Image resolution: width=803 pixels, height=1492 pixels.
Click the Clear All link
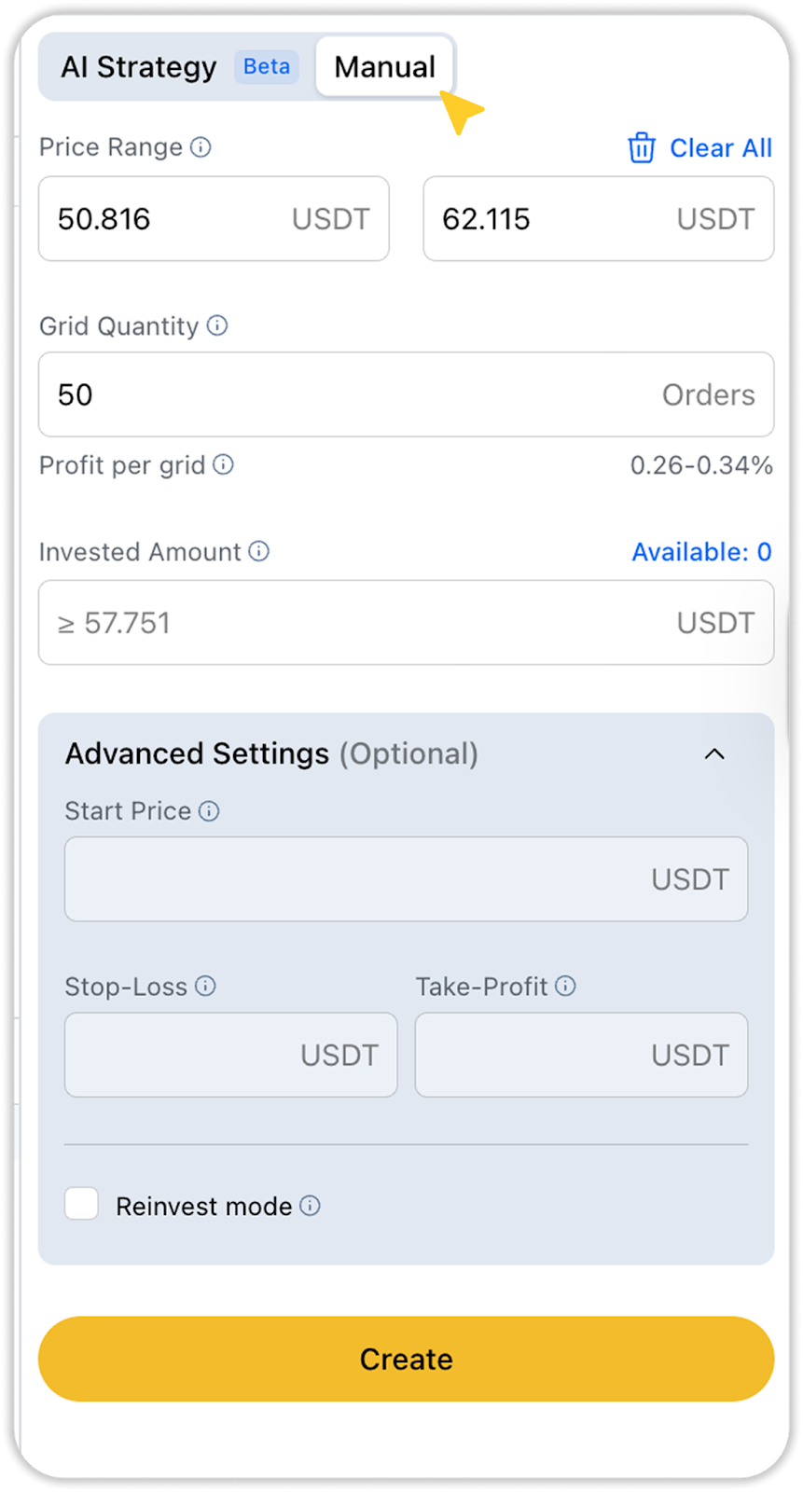click(x=720, y=148)
